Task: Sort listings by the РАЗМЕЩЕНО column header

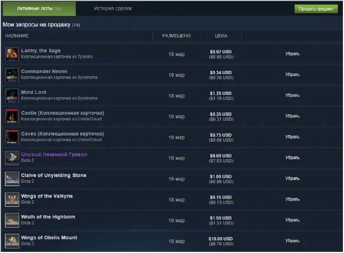Action: pyautogui.click(x=176, y=36)
